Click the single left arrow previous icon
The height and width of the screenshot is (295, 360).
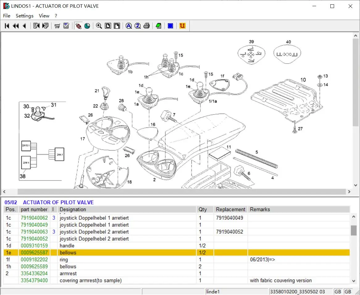coord(24,26)
